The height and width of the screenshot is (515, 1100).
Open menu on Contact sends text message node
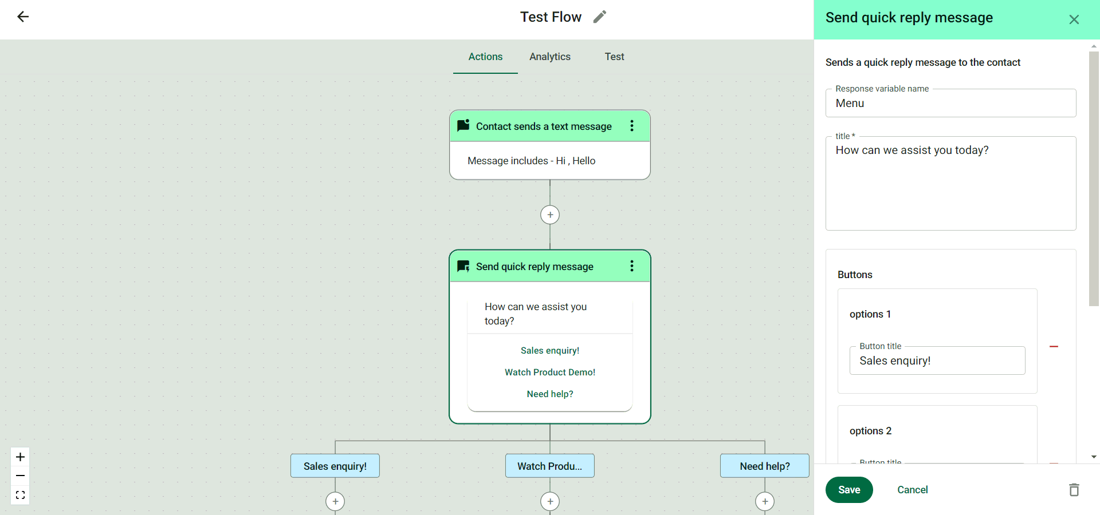[632, 126]
